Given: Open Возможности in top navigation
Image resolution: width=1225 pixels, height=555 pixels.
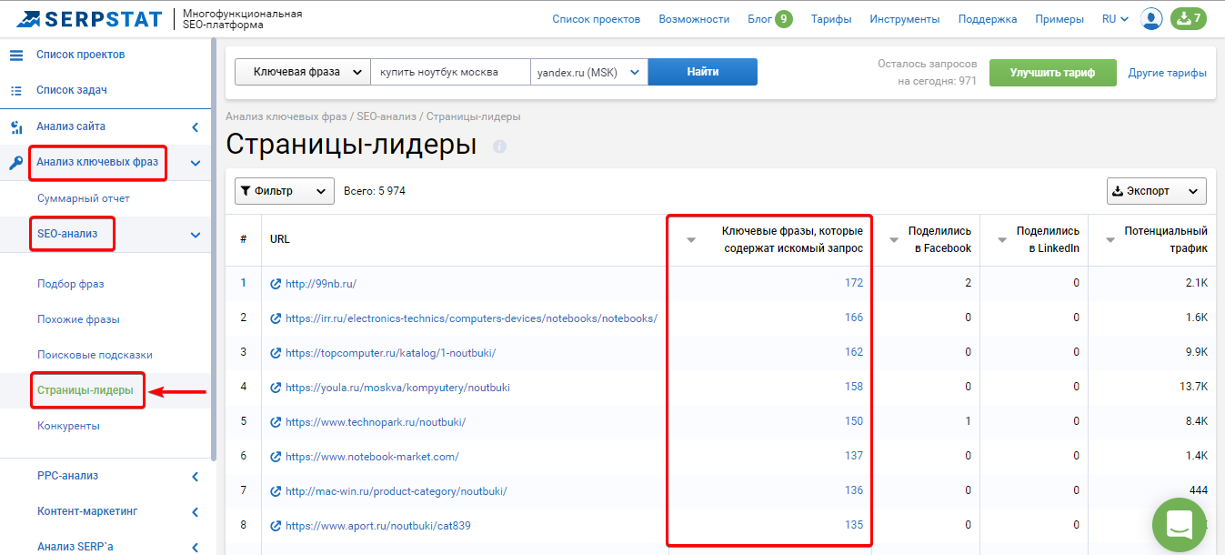Looking at the screenshot, I should pos(694,19).
